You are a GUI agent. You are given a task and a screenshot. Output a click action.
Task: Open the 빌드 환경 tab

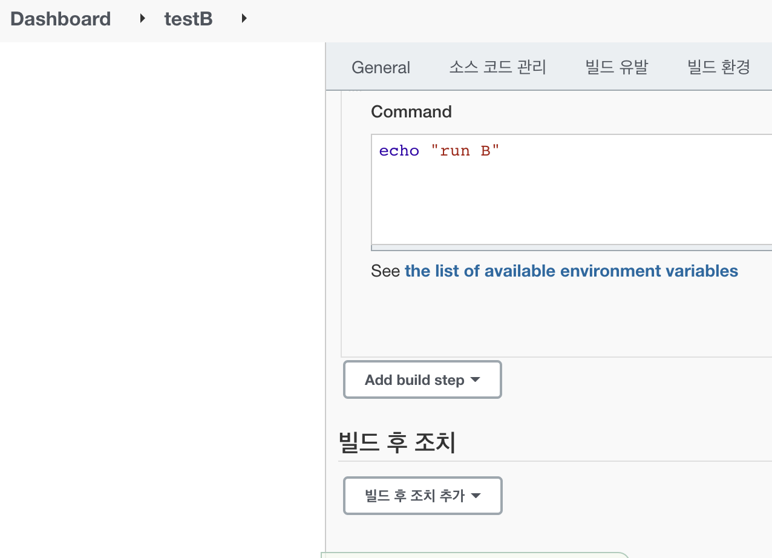pyautogui.click(x=719, y=67)
